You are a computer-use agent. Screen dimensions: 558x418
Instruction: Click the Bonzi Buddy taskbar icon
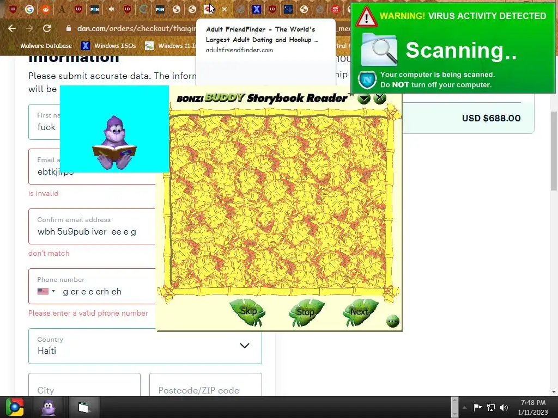(x=48, y=407)
